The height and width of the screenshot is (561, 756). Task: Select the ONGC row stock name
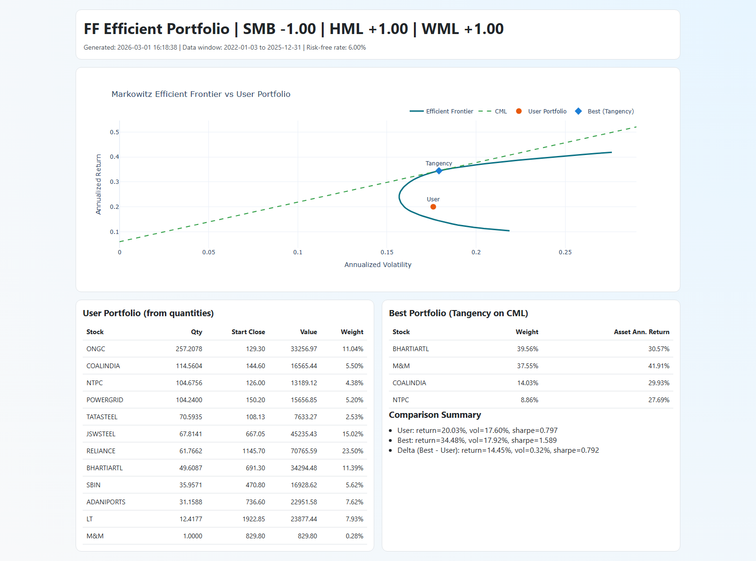(x=96, y=349)
